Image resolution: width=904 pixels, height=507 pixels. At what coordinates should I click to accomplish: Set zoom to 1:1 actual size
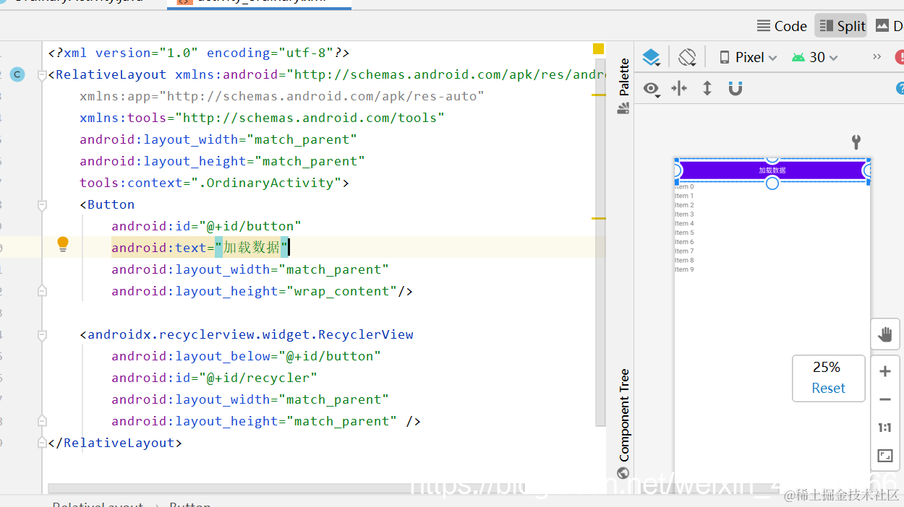pyautogui.click(x=885, y=428)
